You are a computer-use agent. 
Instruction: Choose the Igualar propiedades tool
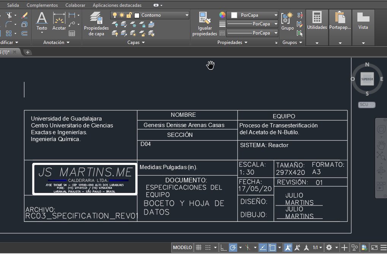(205, 24)
